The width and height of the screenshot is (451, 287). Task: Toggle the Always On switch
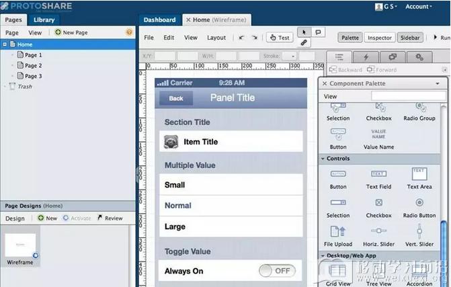pyautogui.click(x=277, y=271)
